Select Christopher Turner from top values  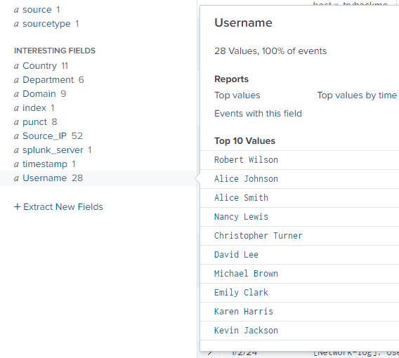(259, 236)
